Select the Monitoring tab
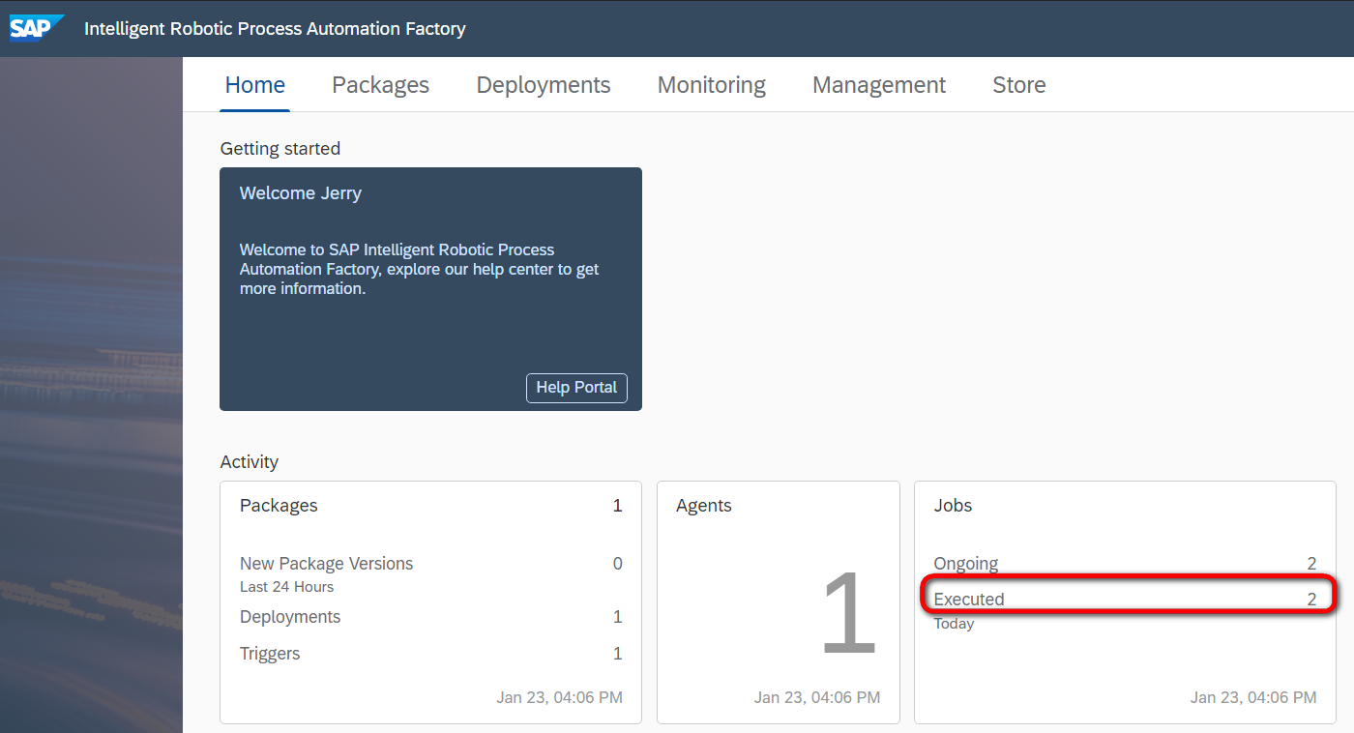1354x733 pixels. point(711,85)
